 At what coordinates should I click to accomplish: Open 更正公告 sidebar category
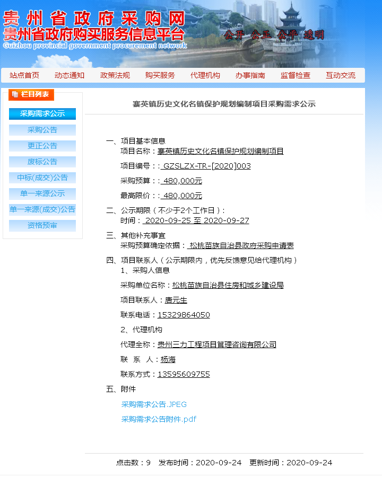click(42, 146)
